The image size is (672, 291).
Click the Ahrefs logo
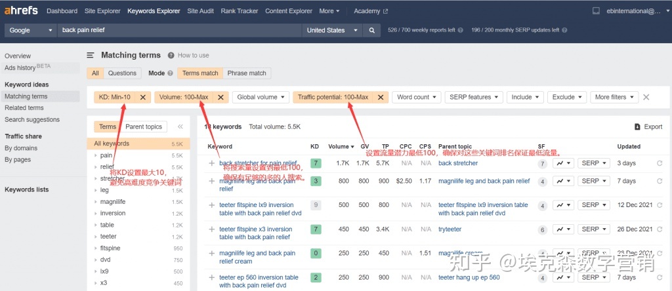21,10
